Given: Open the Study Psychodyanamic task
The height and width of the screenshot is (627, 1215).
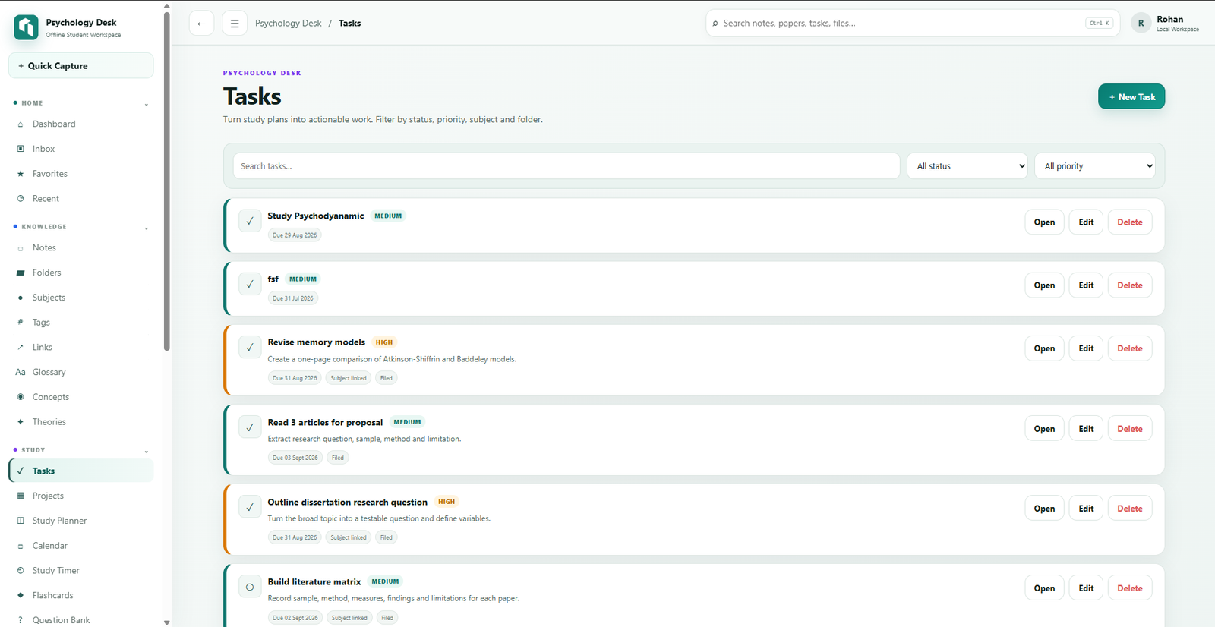Looking at the screenshot, I should tap(1044, 222).
